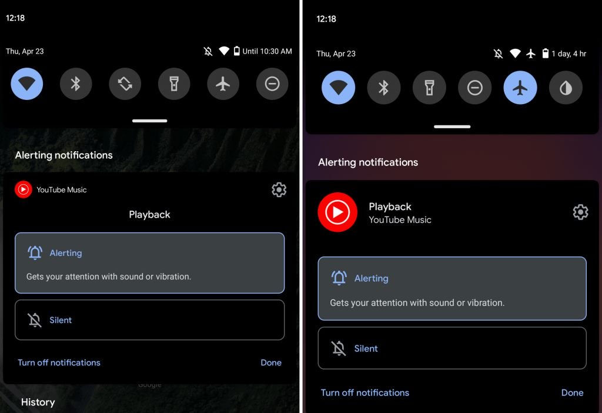
Task: Tap muted bell status icon in right screenshot
Action: (x=499, y=54)
